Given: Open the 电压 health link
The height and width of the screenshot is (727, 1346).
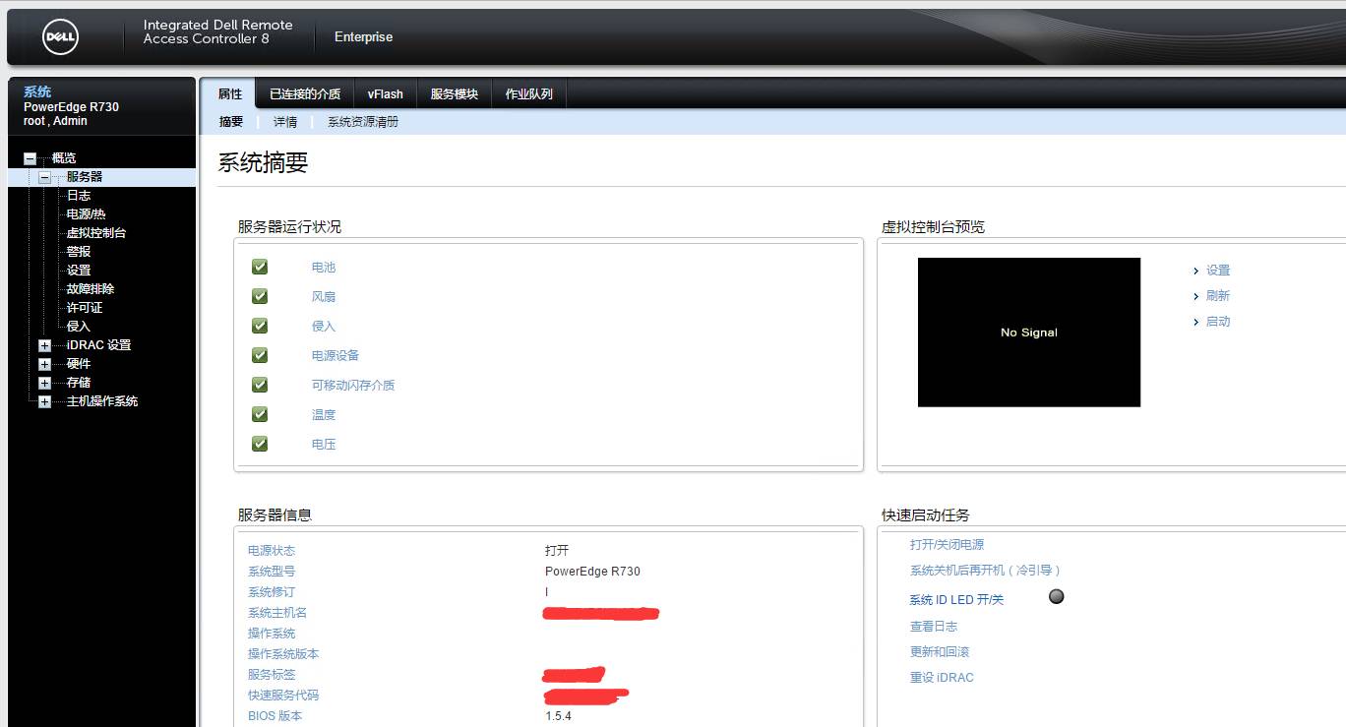Looking at the screenshot, I should pyautogui.click(x=324, y=445).
